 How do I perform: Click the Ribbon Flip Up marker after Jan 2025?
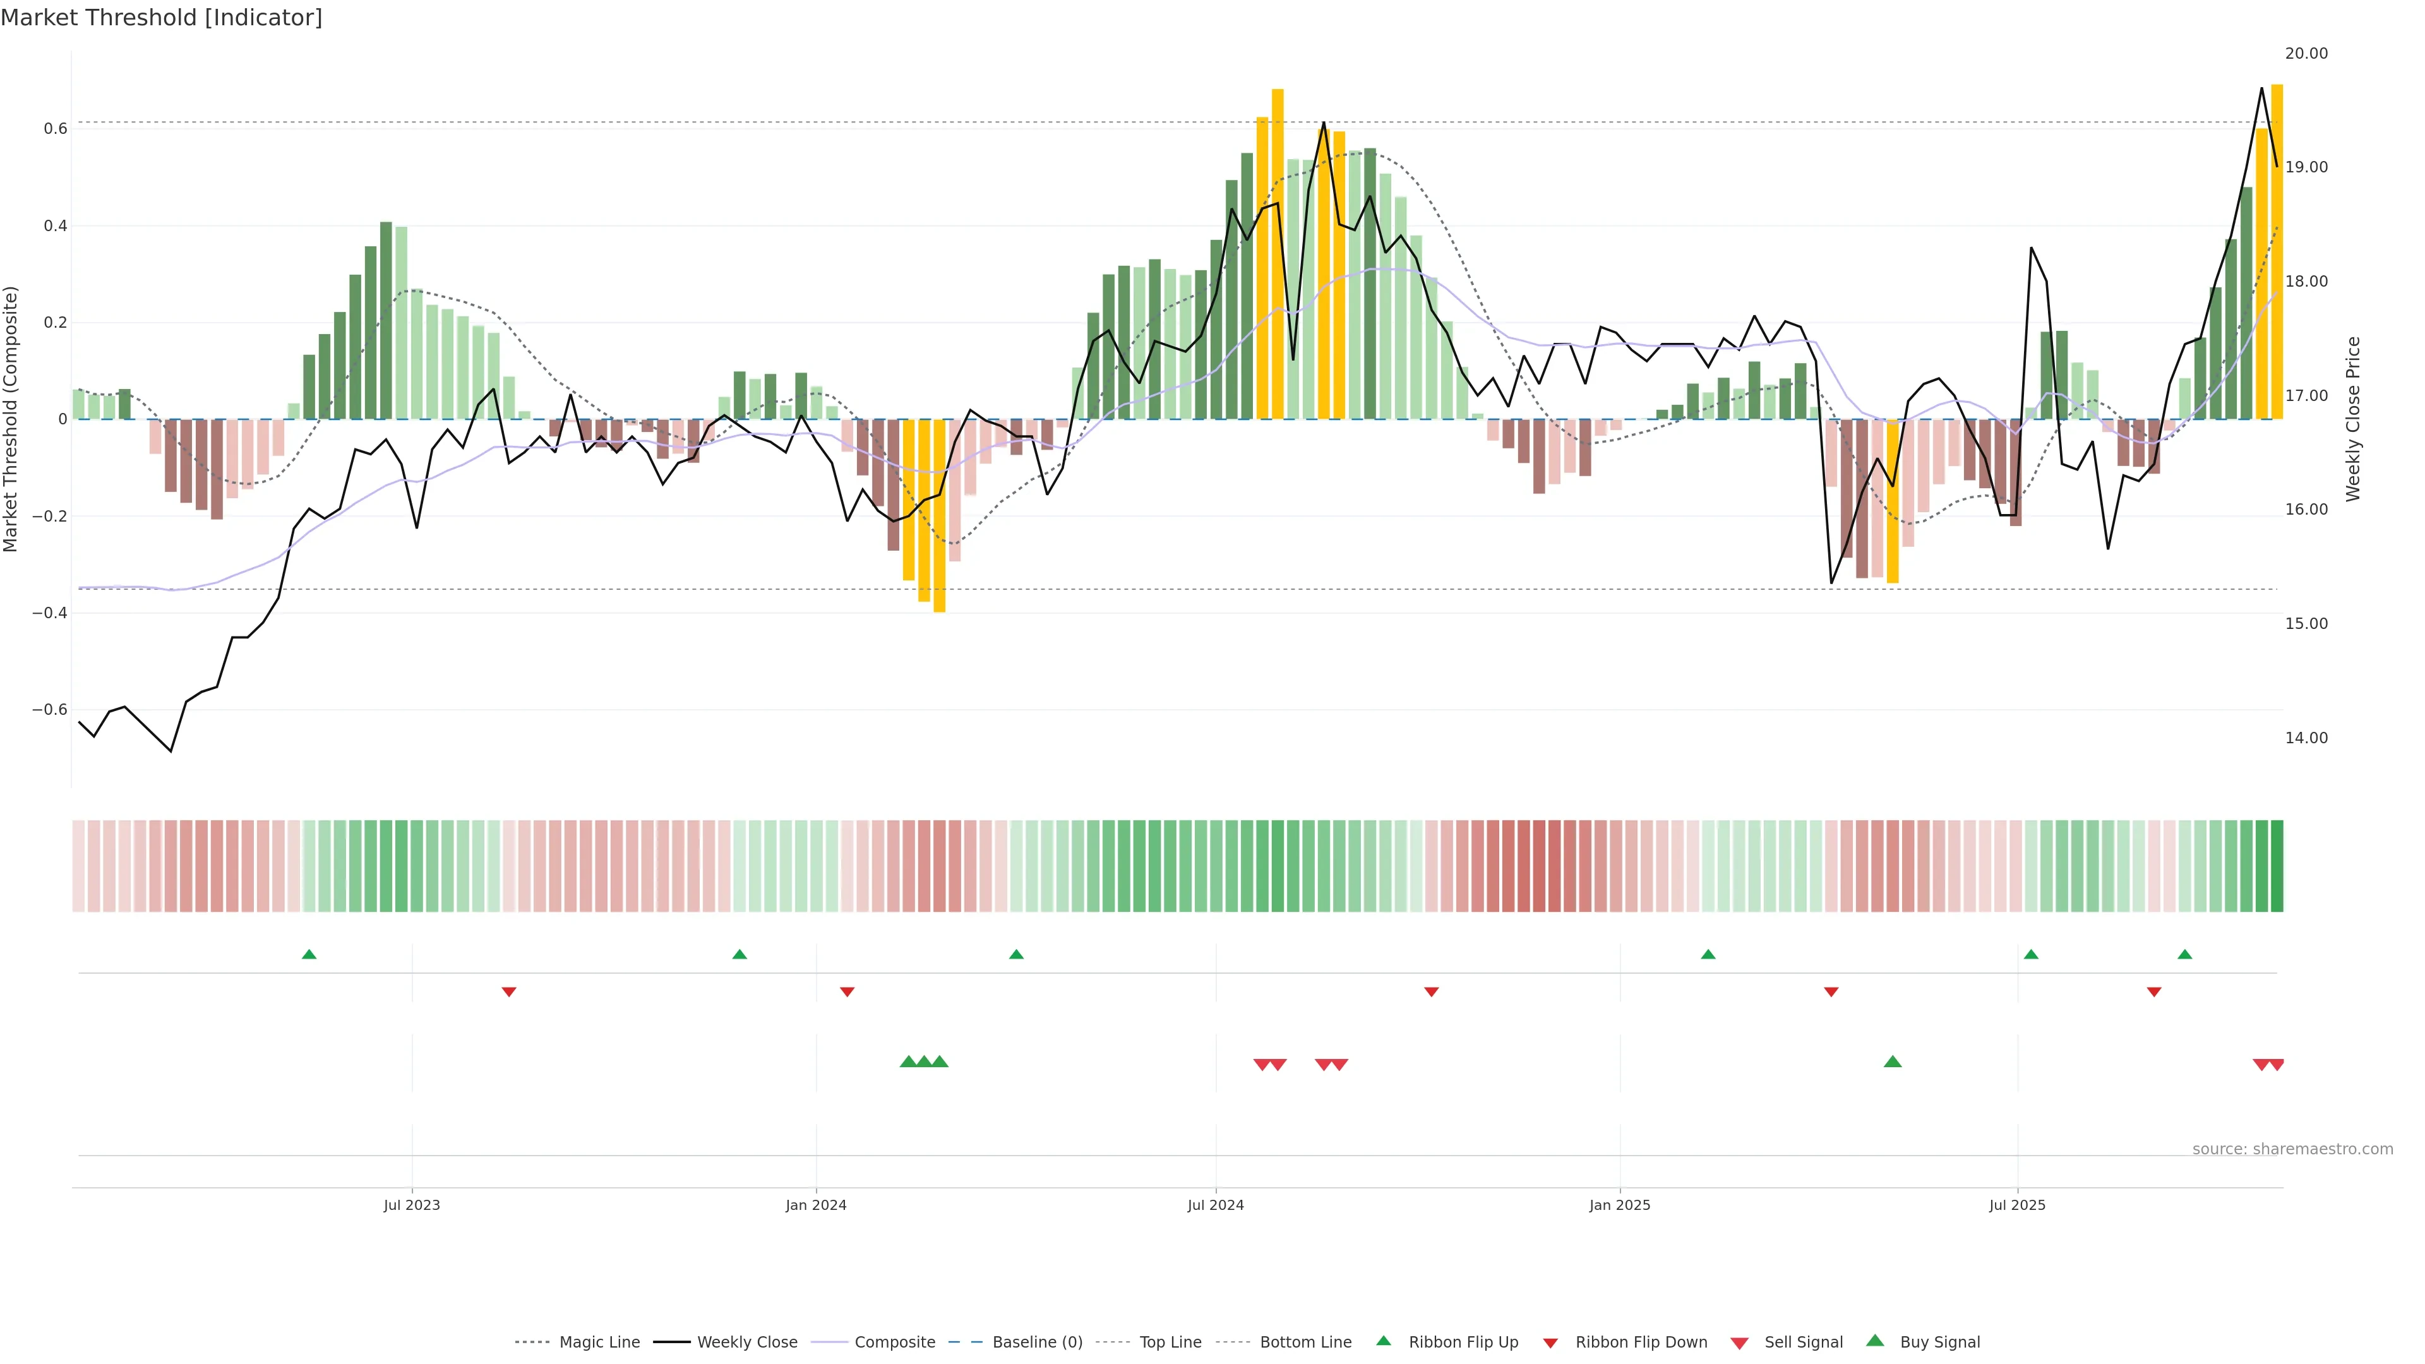pos(1708,955)
